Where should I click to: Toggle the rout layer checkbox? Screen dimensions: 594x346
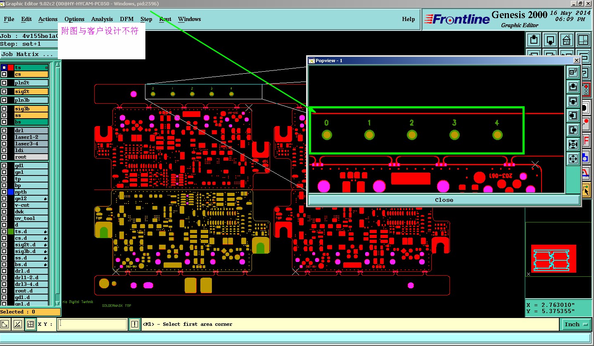(4, 157)
